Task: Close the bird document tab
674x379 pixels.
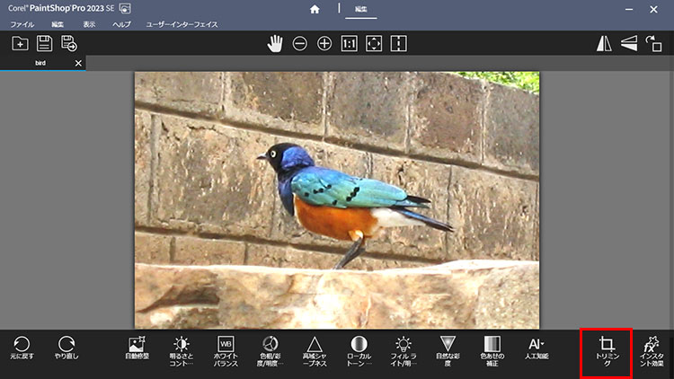Action: point(78,63)
